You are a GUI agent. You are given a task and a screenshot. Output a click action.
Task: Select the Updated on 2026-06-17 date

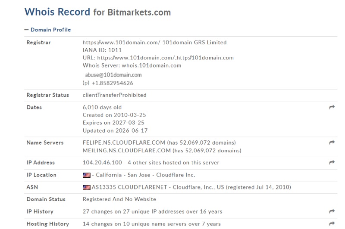pos(115,130)
